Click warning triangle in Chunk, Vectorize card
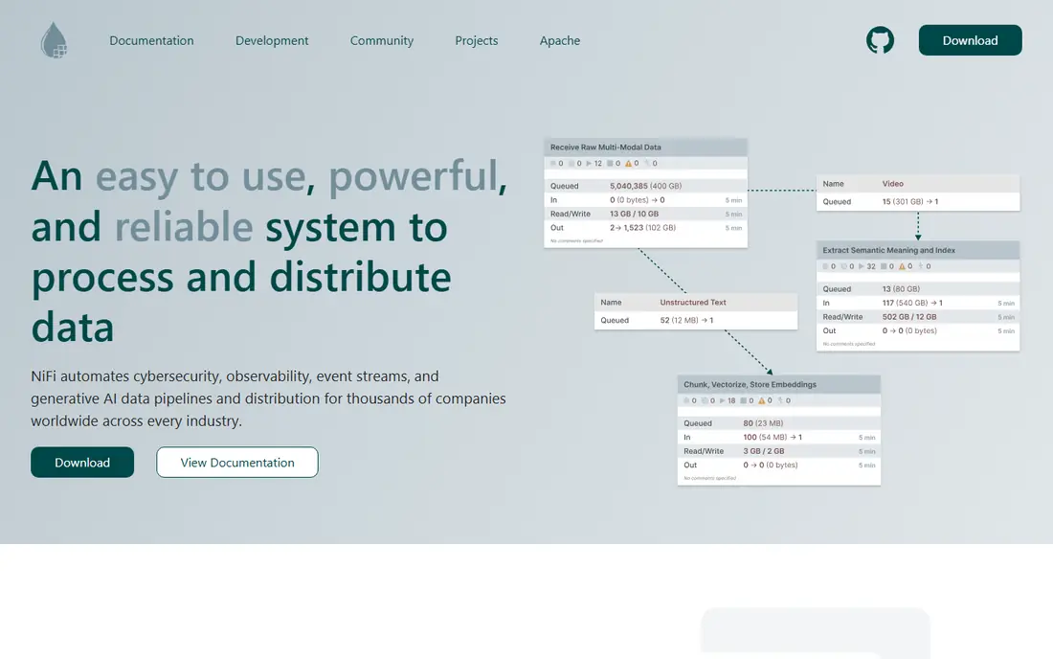 [x=762, y=400]
